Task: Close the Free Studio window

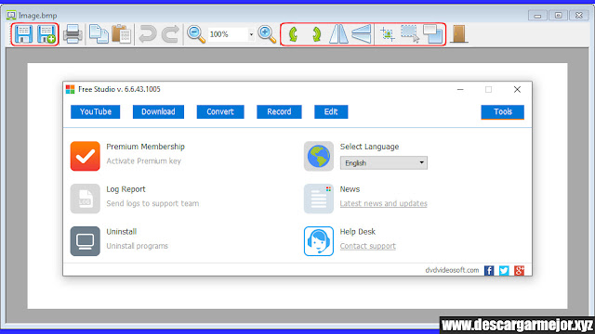Action: 517,89
